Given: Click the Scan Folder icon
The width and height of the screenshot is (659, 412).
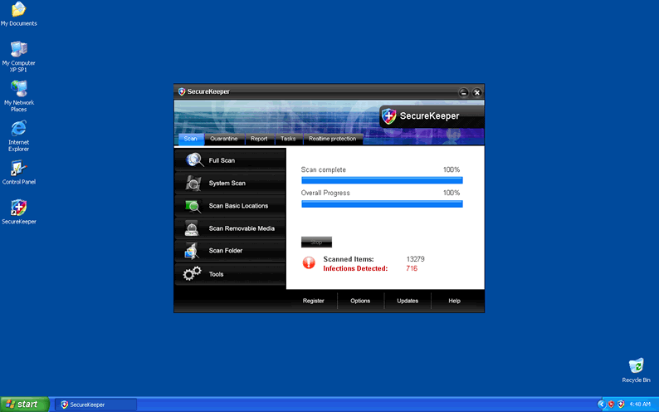Looking at the screenshot, I should coord(193,251).
